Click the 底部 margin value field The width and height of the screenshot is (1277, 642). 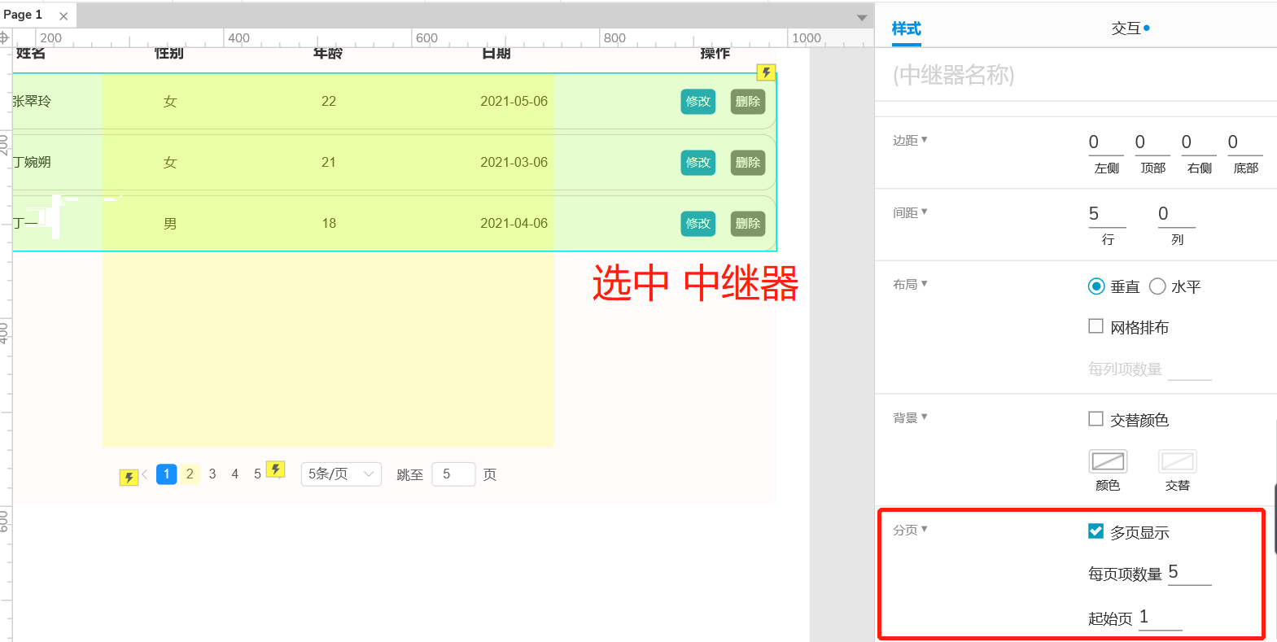1245,142
